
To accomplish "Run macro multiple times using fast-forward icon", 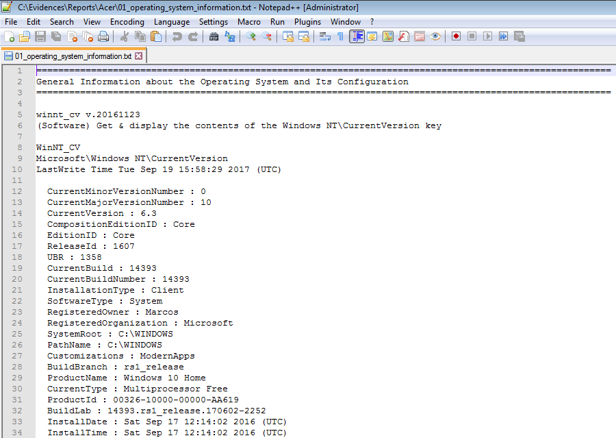I will pyautogui.click(x=504, y=36).
